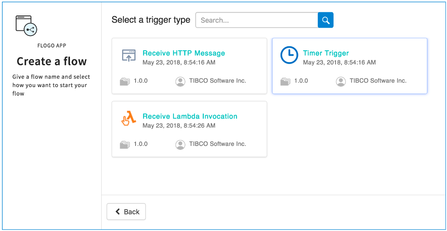This screenshot has height=231, width=447.
Task: Click the Receive HTTP Message trigger icon
Action: tap(129, 56)
